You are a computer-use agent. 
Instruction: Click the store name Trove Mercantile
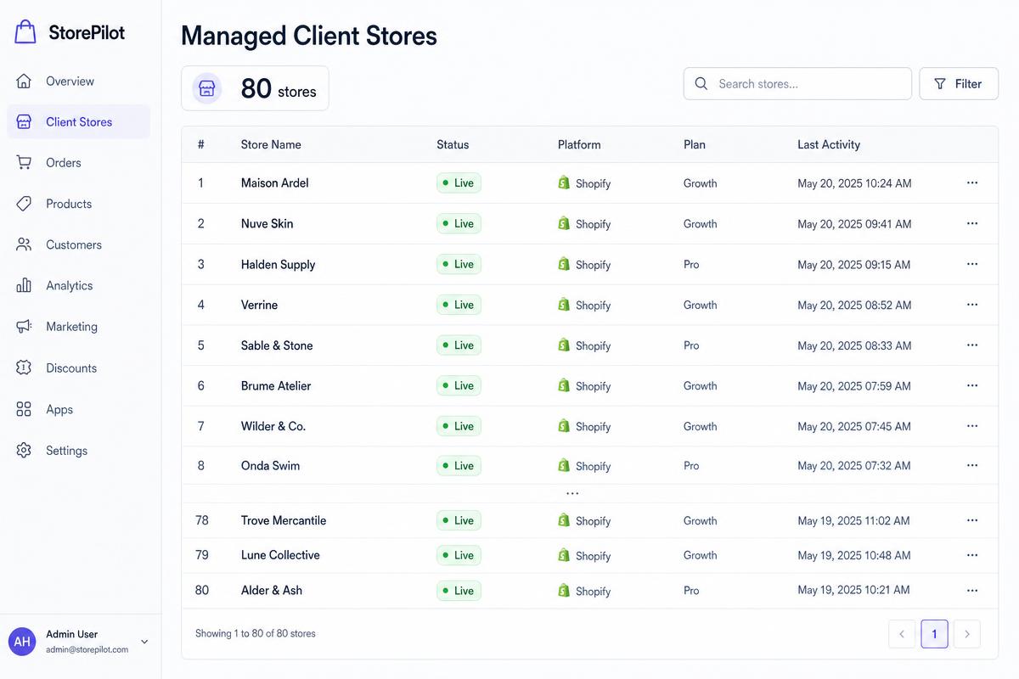click(x=284, y=520)
